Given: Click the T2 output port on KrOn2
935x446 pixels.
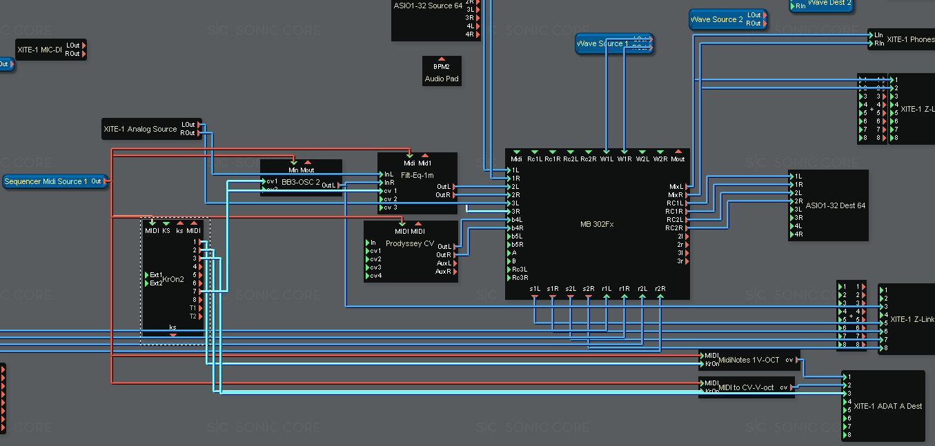Looking at the screenshot, I should (x=201, y=316).
